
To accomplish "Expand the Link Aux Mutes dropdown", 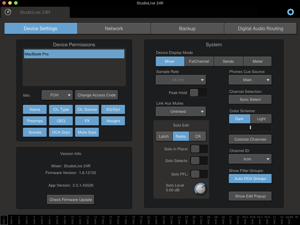I will click(x=181, y=112).
